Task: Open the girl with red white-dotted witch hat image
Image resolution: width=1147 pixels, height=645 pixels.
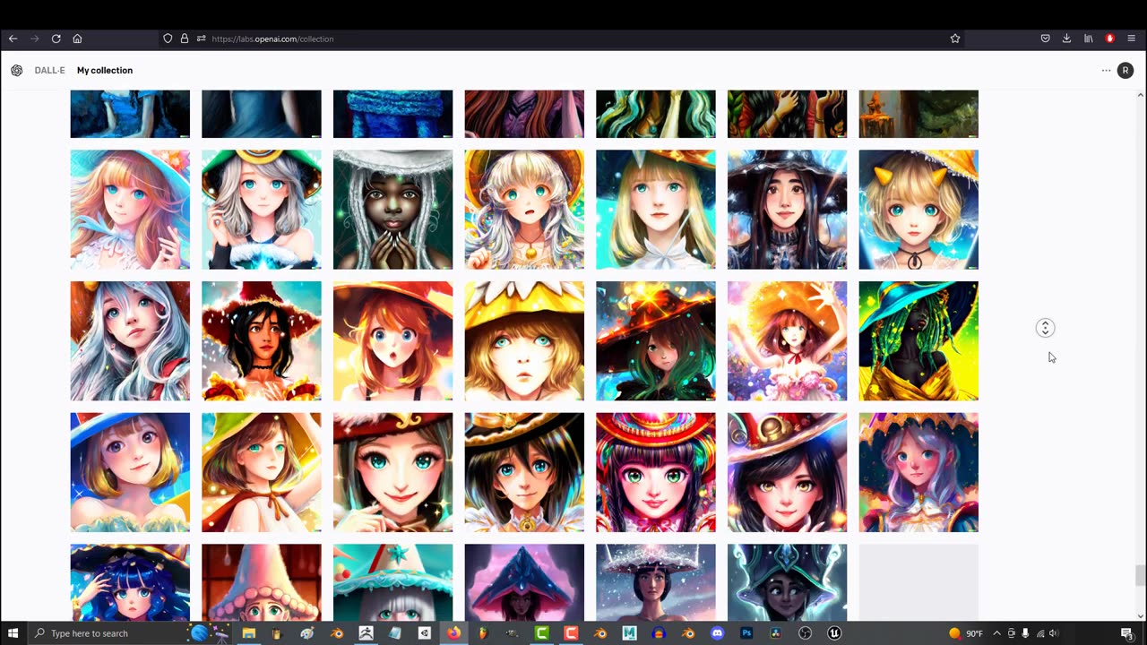Action: click(x=262, y=341)
